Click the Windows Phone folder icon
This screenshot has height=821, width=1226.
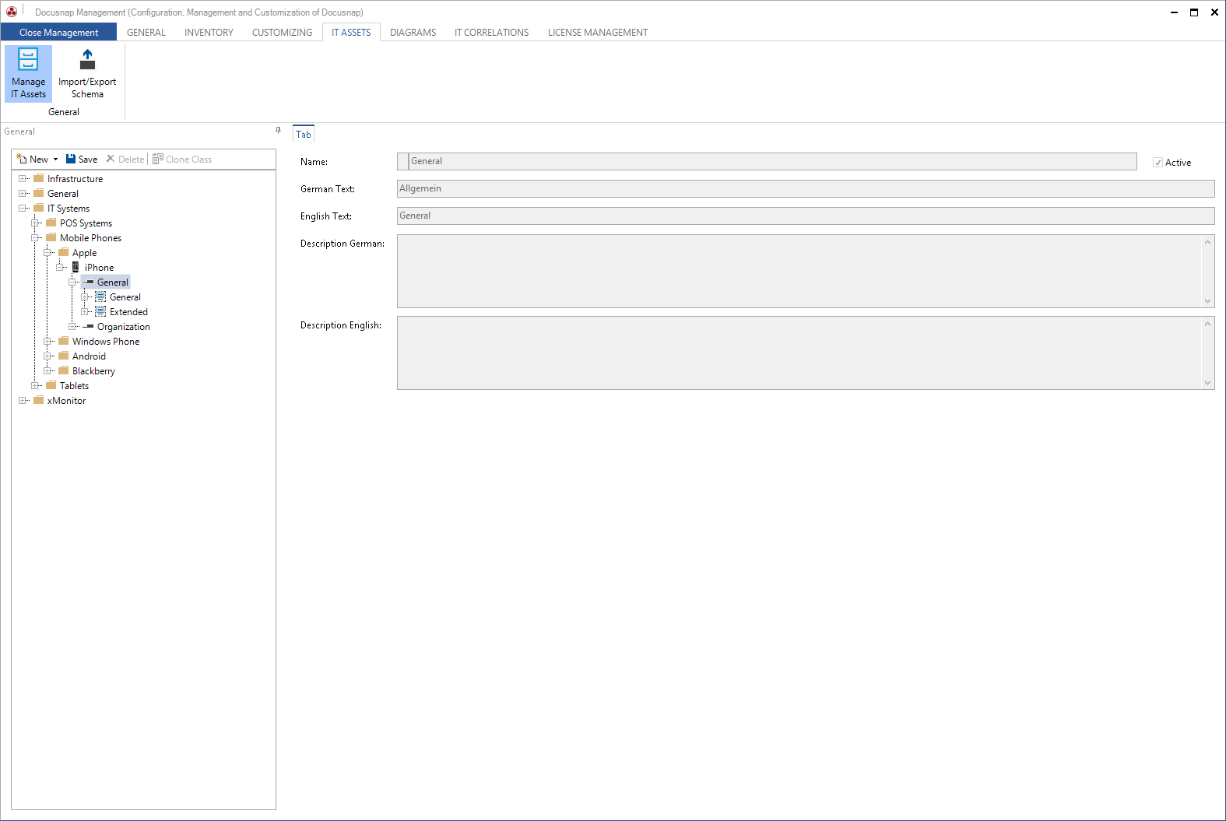pos(64,341)
